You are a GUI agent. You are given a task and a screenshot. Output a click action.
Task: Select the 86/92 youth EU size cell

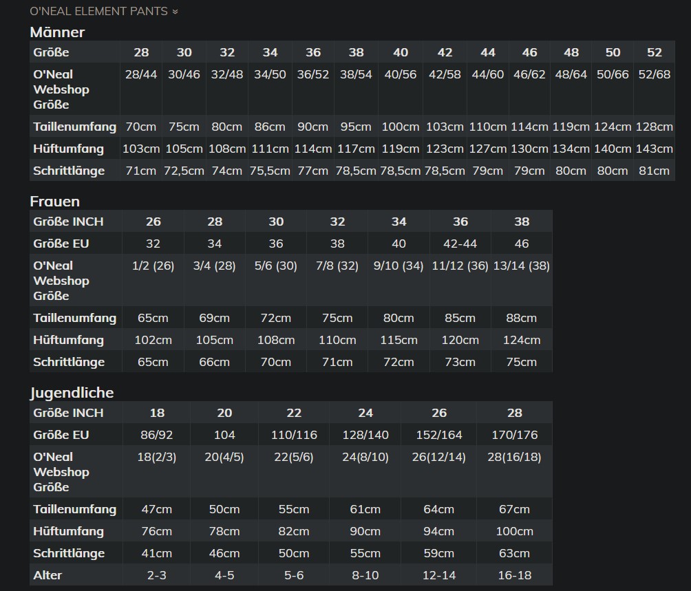point(157,435)
